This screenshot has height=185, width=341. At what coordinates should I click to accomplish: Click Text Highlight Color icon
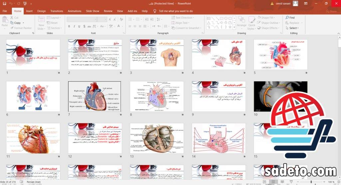[x=111, y=26]
